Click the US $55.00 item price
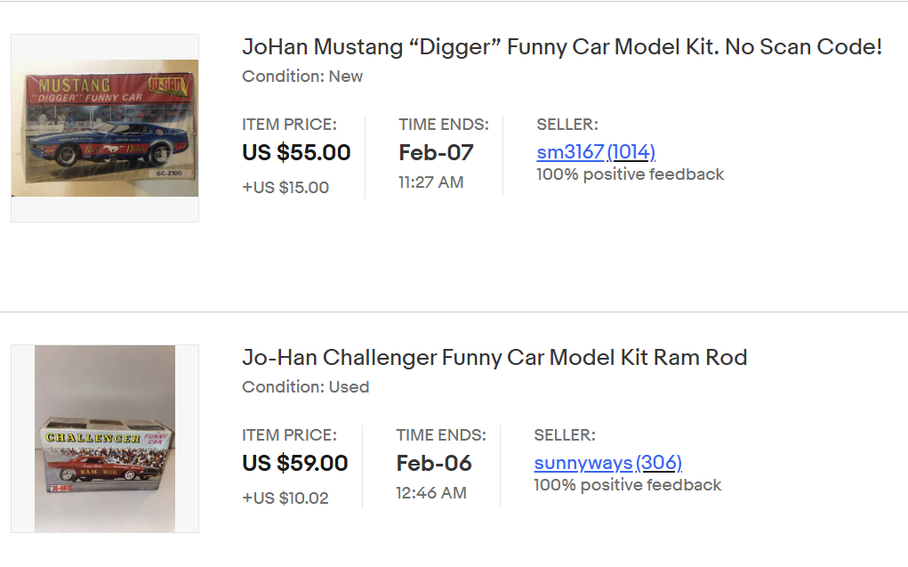Screen dimensions: 908x567 point(296,152)
